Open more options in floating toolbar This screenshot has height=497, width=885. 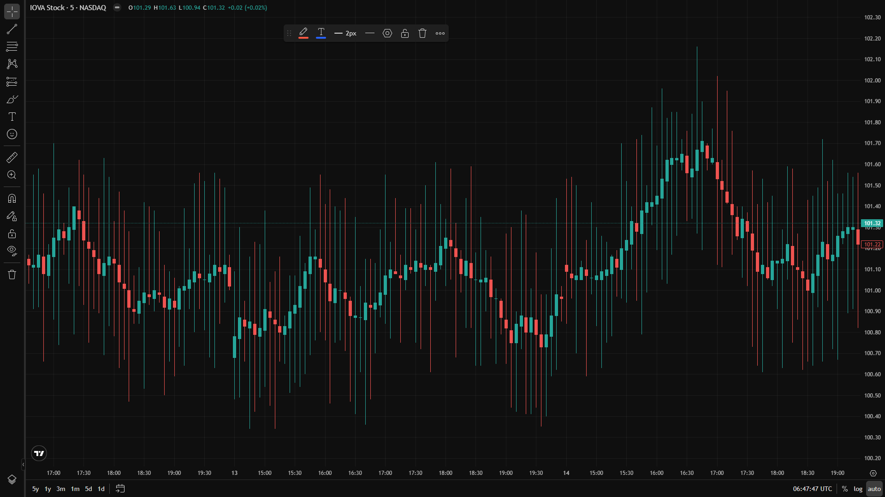pos(440,33)
